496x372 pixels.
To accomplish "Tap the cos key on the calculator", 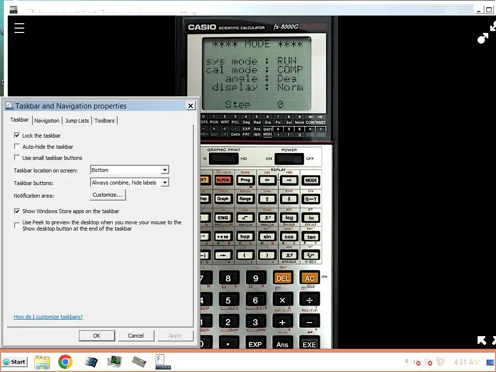I will click(289, 236).
